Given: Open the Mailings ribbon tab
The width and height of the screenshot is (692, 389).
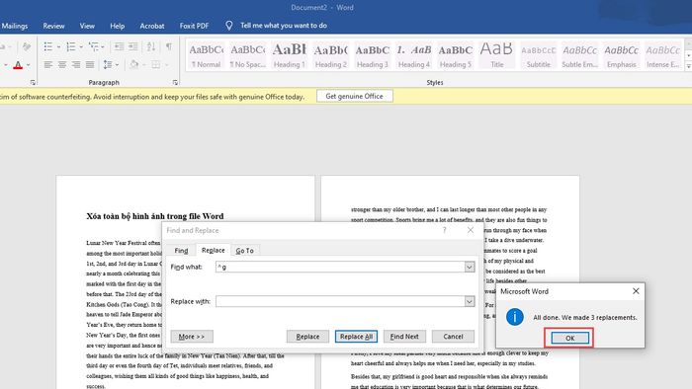Looking at the screenshot, I should click(x=15, y=26).
